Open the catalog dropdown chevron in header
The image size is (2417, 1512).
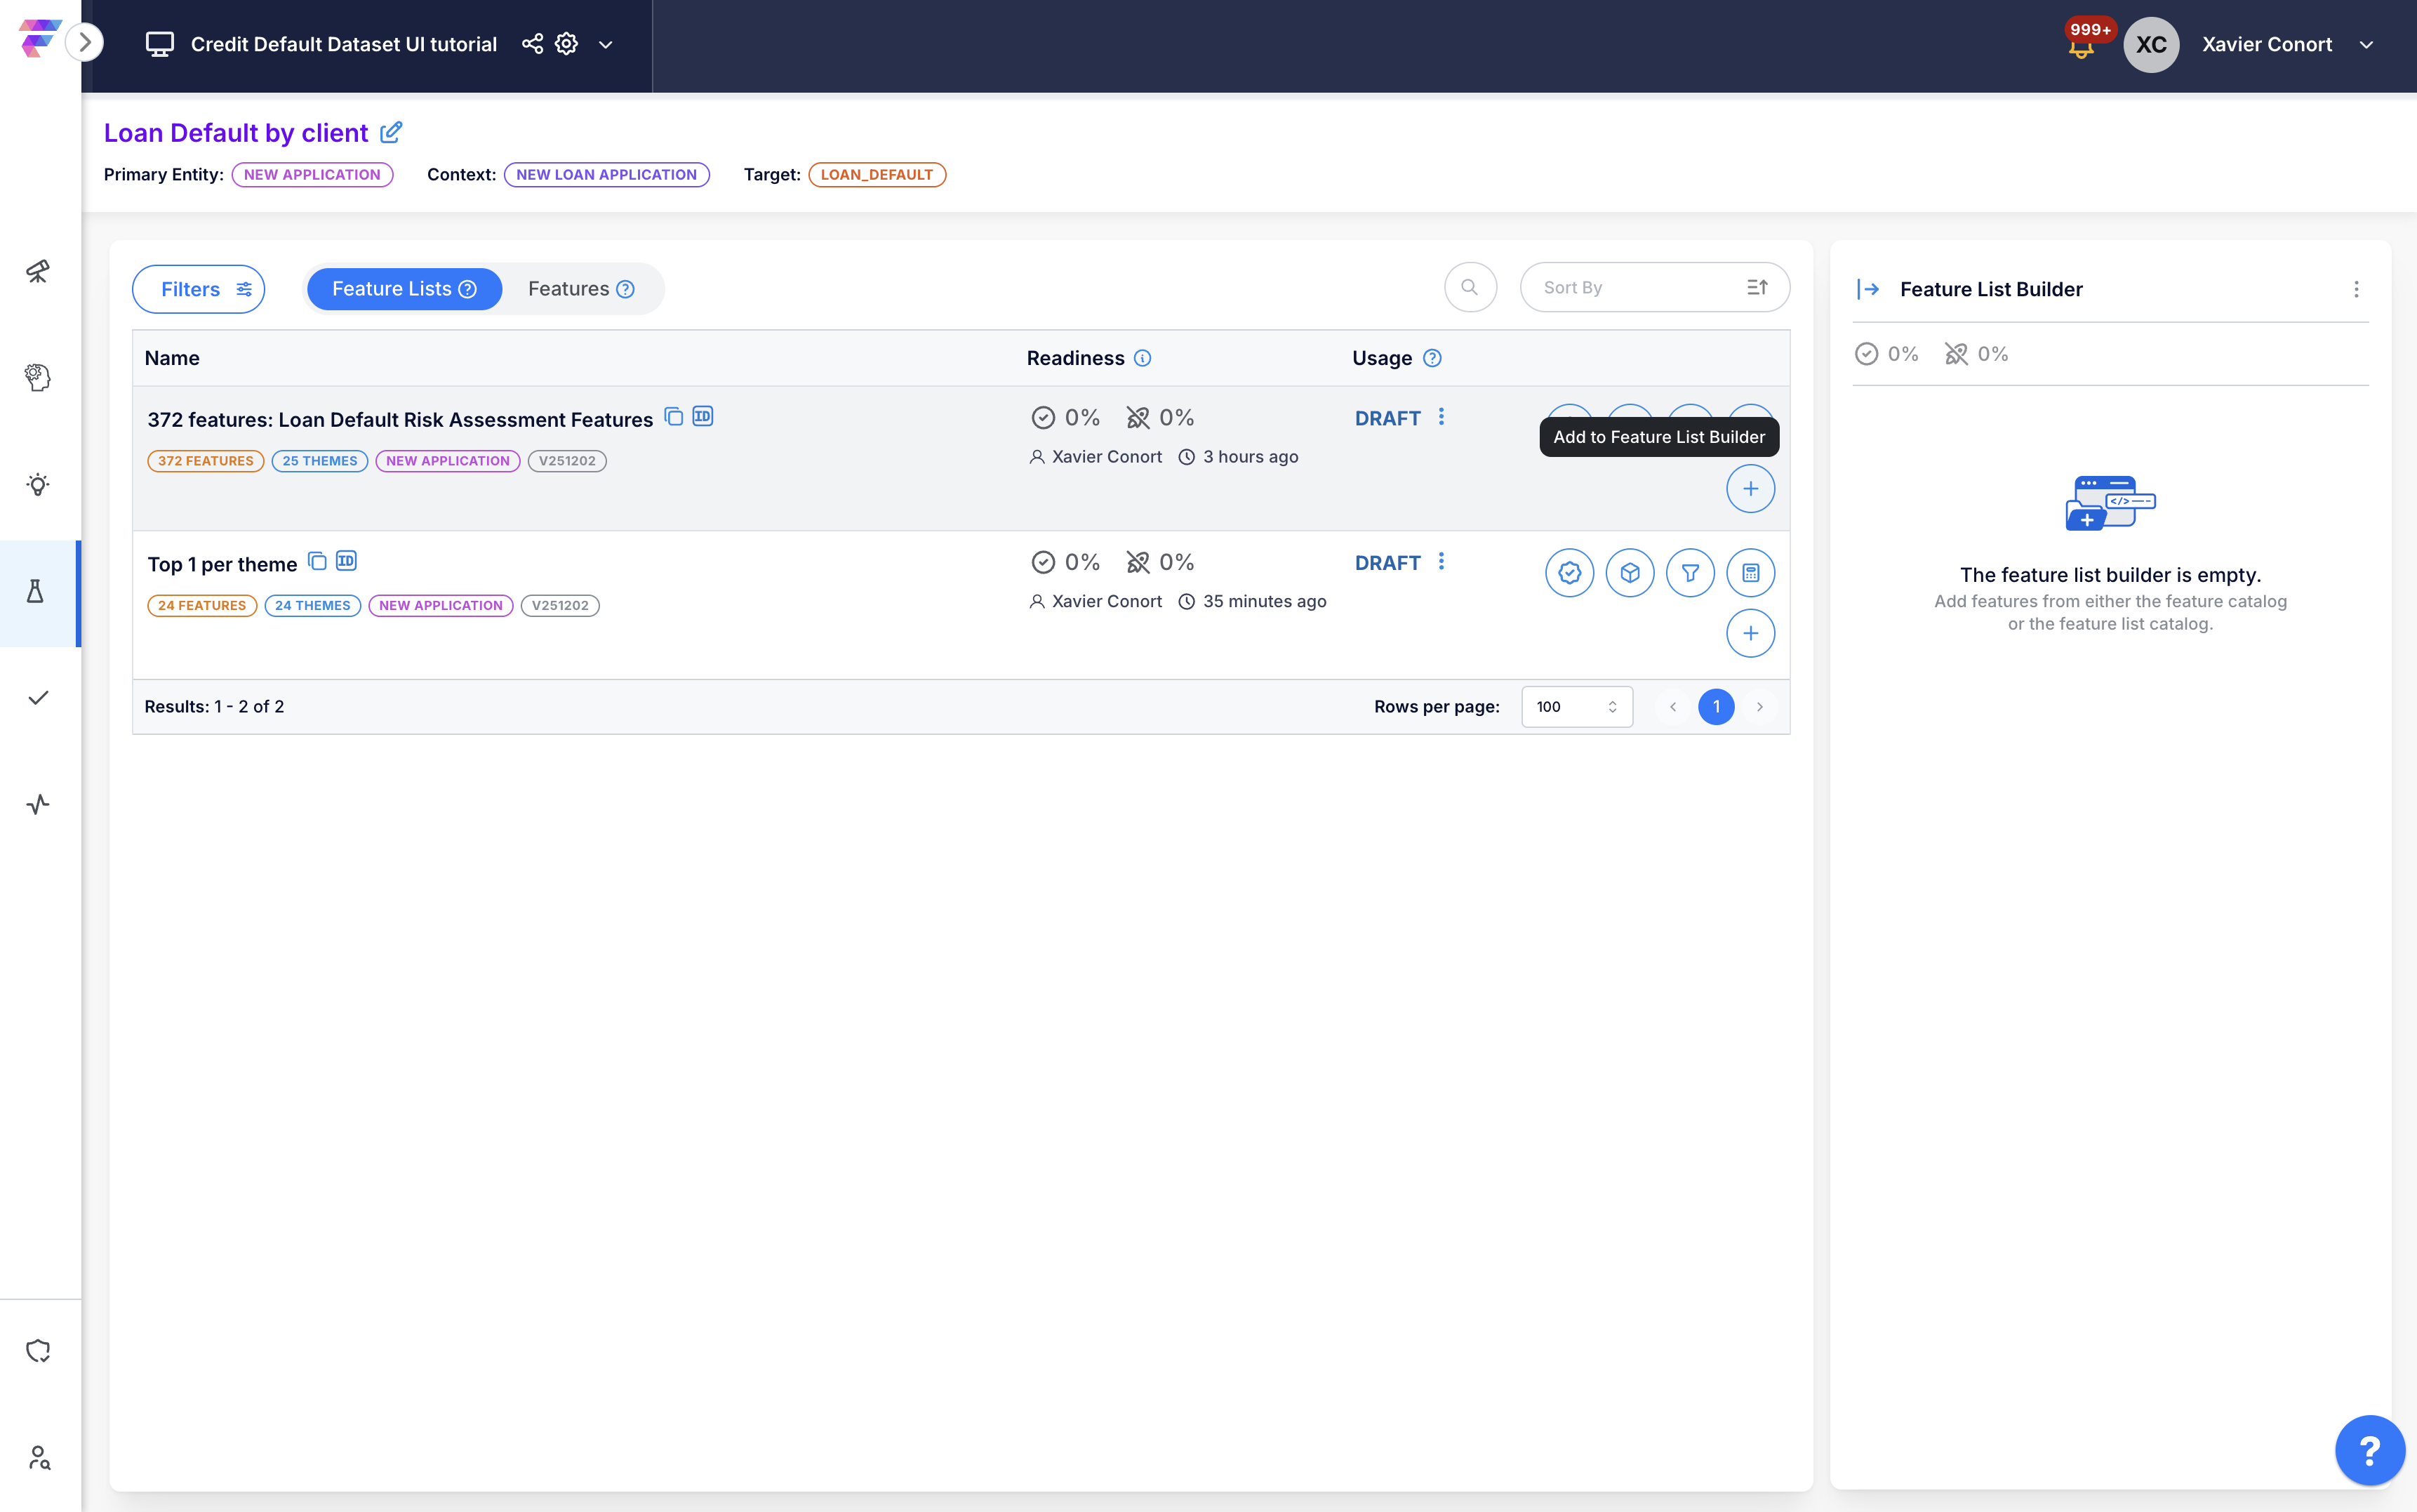606,45
